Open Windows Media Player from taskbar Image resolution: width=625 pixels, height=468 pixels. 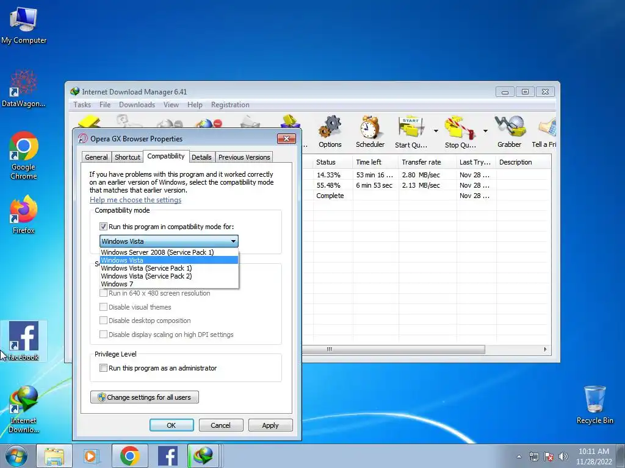pyautogui.click(x=91, y=456)
